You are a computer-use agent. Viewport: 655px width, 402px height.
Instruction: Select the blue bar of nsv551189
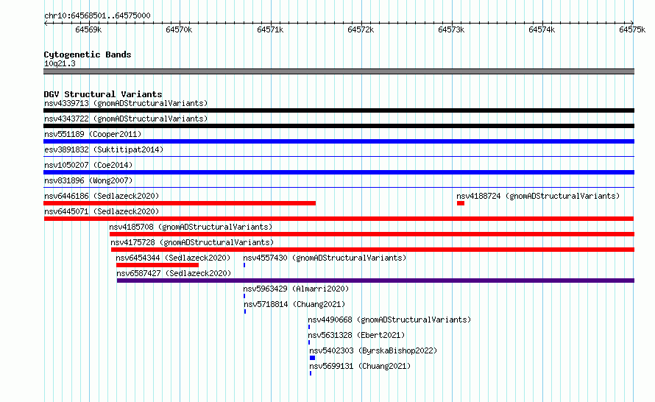339,141
